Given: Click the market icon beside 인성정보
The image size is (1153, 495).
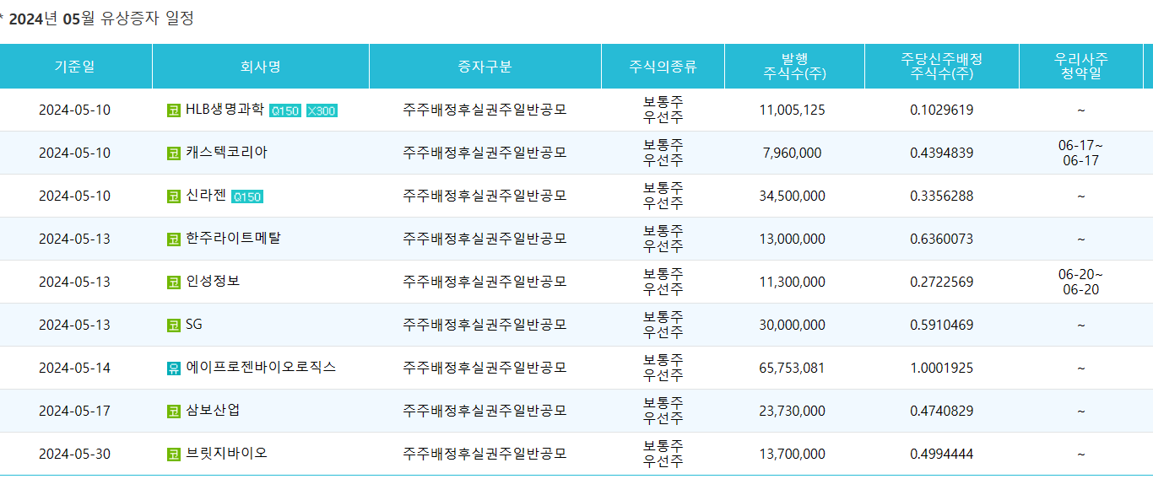Looking at the screenshot, I should point(174,282).
